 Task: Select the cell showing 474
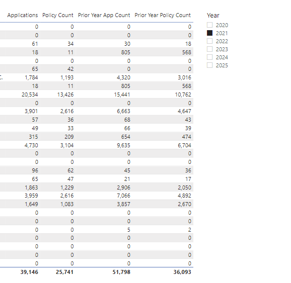(x=186, y=137)
